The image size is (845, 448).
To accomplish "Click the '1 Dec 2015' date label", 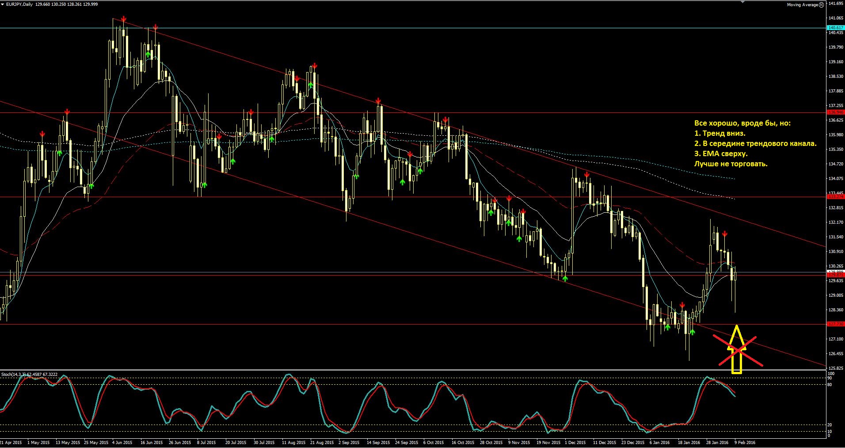I will (575, 442).
